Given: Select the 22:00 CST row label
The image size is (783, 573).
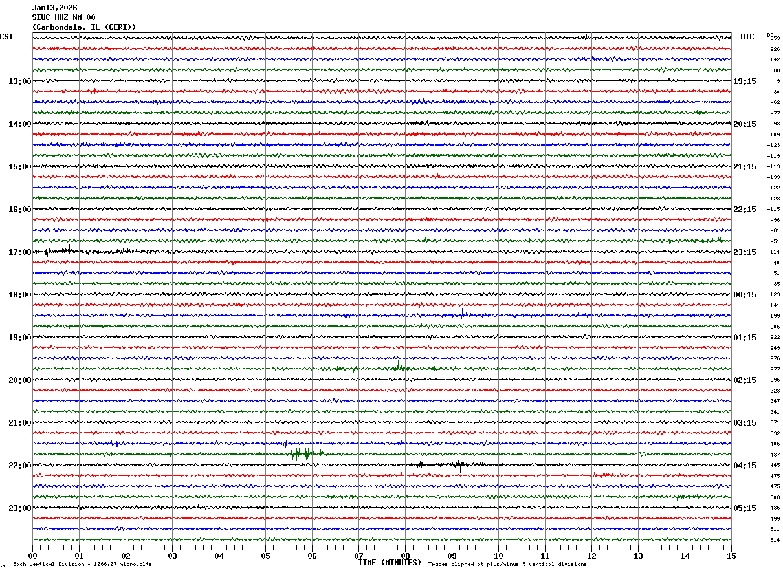Looking at the screenshot, I should [x=19, y=466].
